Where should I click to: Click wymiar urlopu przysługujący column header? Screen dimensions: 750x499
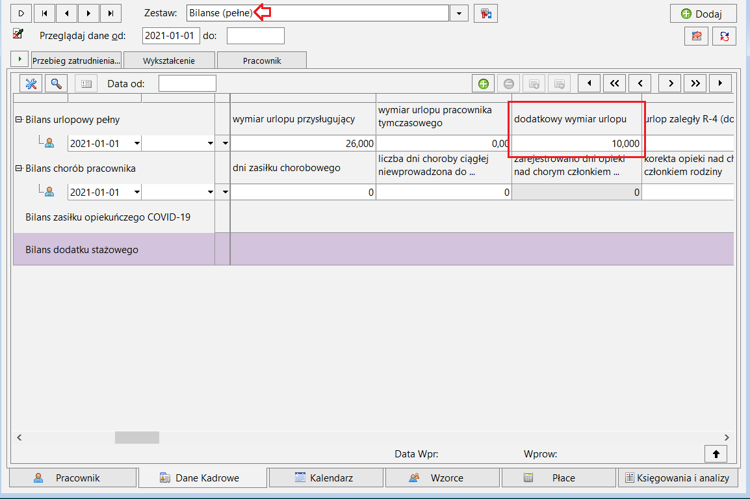point(304,119)
